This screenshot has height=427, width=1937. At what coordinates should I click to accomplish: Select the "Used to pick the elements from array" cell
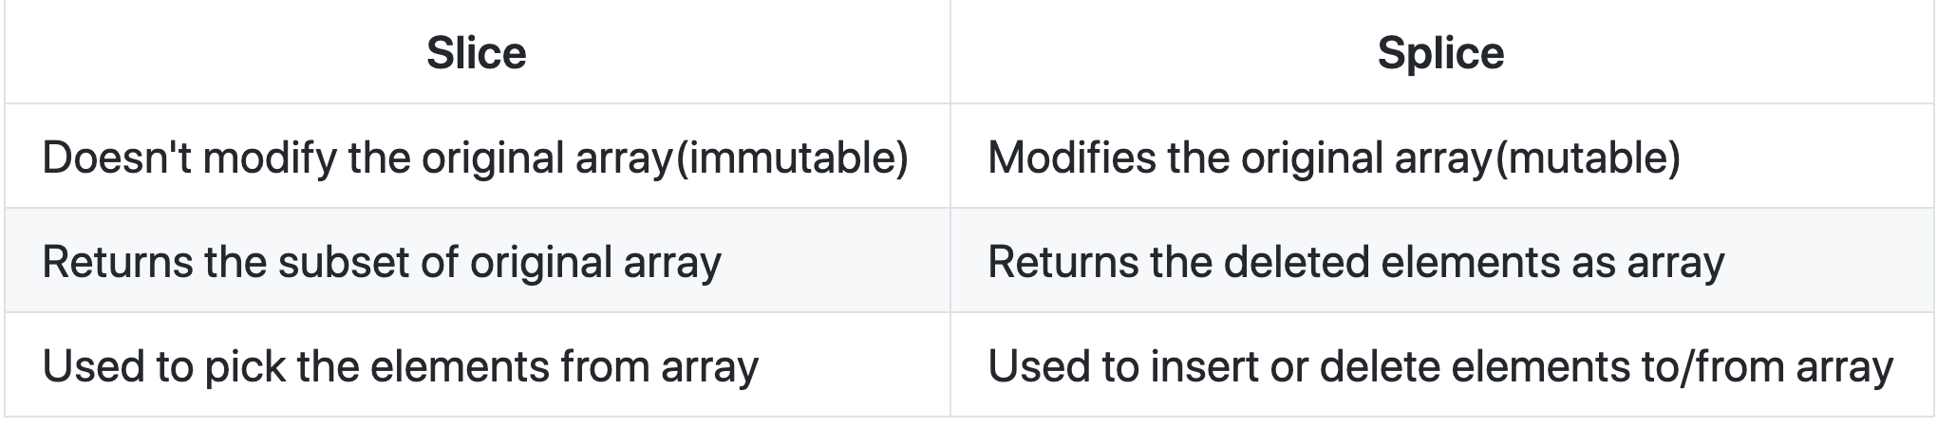[477, 365]
